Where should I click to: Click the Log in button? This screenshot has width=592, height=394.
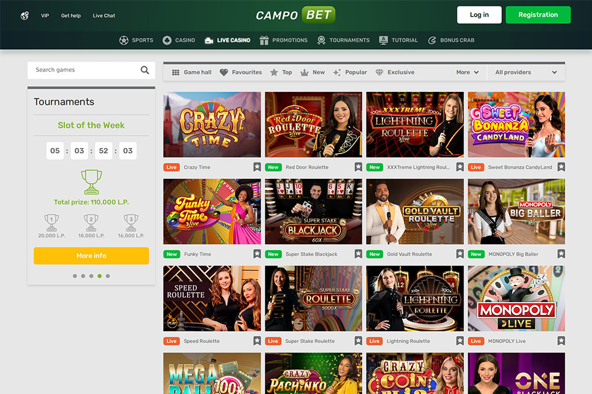click(x=479, y=15)
